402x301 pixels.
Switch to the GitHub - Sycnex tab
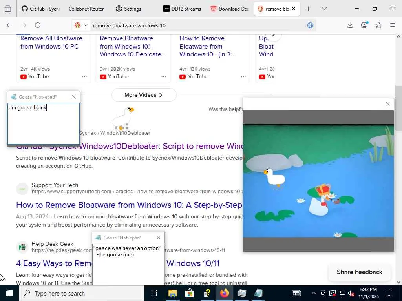41,9
